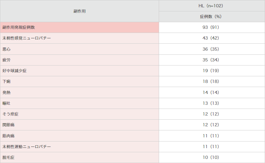Select the 関節痛 row label
Image resolution: width=265 pixels, height=163 pixels.
[9, 125]
